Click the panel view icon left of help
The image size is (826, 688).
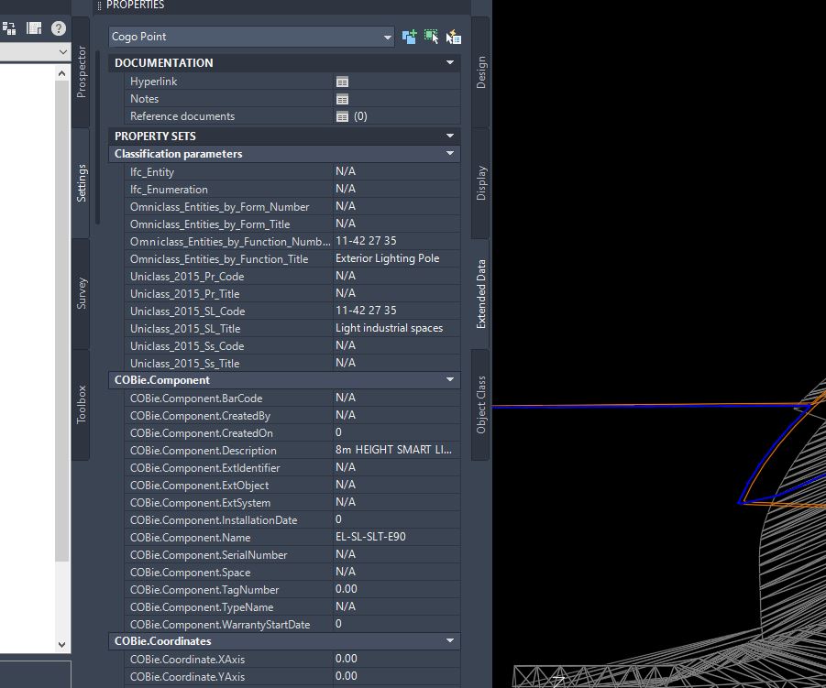coord(34,28)
